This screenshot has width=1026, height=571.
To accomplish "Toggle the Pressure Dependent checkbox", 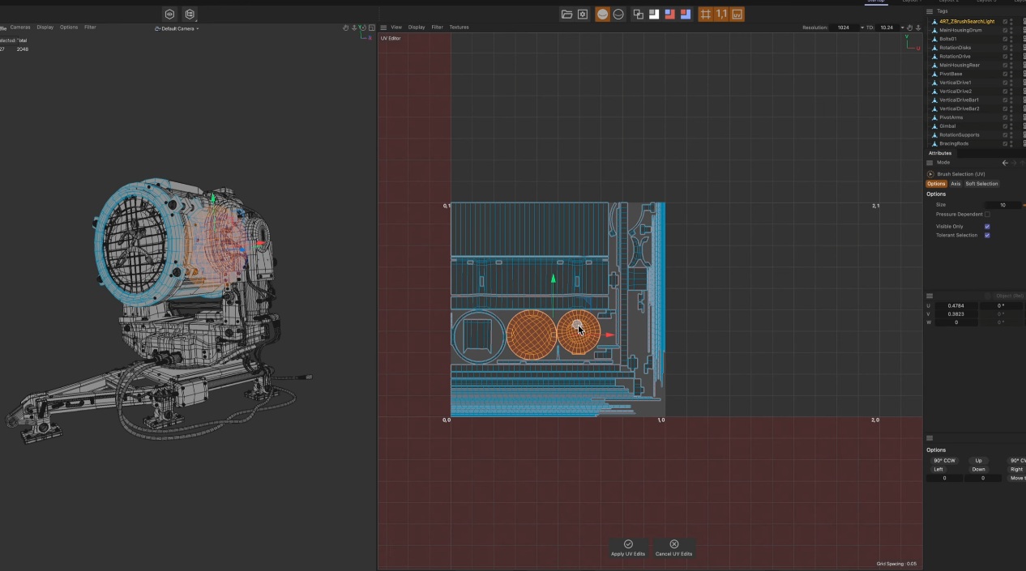I will [x=987, y=215].
